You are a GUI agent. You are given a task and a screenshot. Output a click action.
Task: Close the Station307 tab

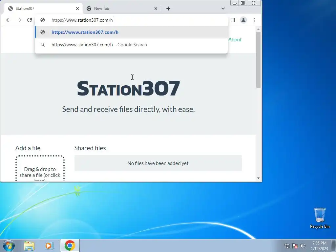[77, 9]
